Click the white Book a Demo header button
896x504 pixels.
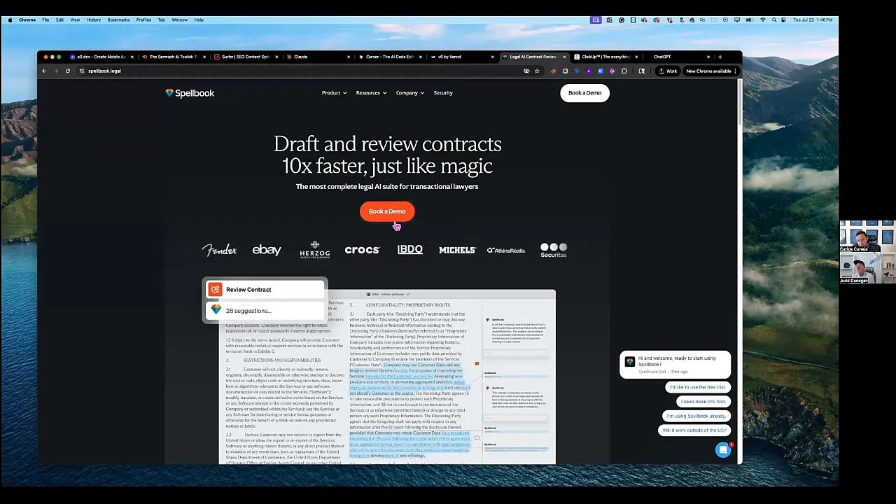(584, 93)
